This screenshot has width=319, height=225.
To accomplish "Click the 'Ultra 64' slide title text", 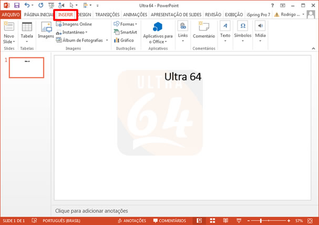I will 183,77.
